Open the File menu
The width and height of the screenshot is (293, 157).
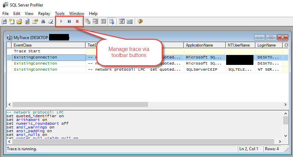(x=5, y=14)
